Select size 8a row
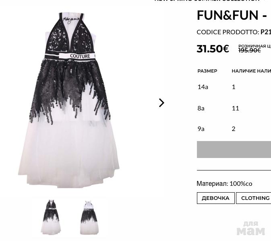This screenshot has width=271, height=241. click(x=234, y=108)
